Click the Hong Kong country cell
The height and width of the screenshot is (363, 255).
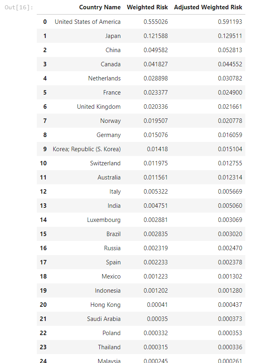[x=105, y=305]
